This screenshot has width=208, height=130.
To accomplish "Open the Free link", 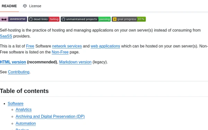I will point(30,46).
